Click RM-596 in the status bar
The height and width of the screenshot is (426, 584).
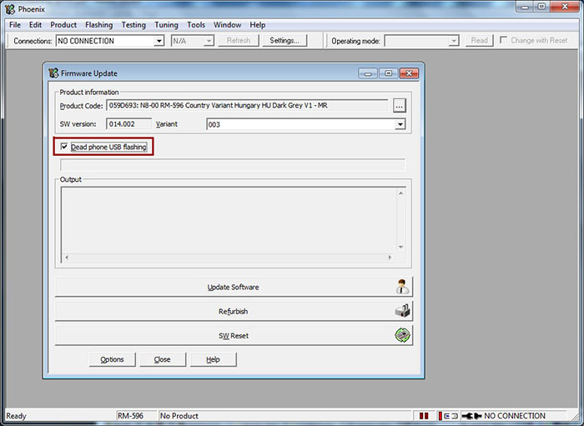click(x=130, y=416)
